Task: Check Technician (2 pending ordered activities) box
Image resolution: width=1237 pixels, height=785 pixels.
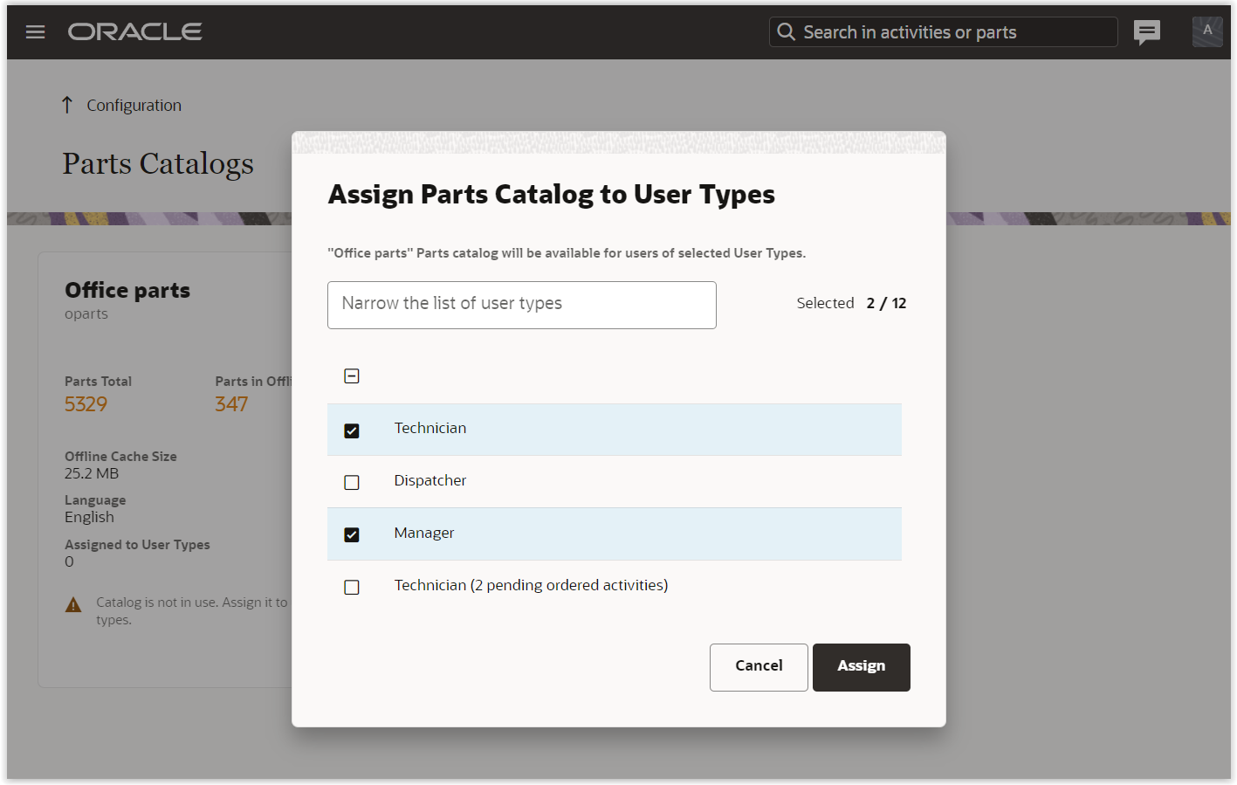Action: [x=352, y=587]
